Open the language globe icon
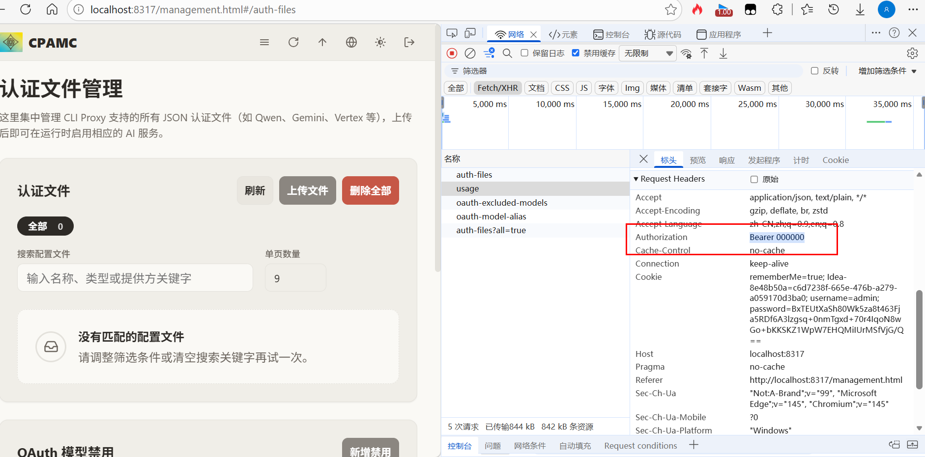 point(351,42)
